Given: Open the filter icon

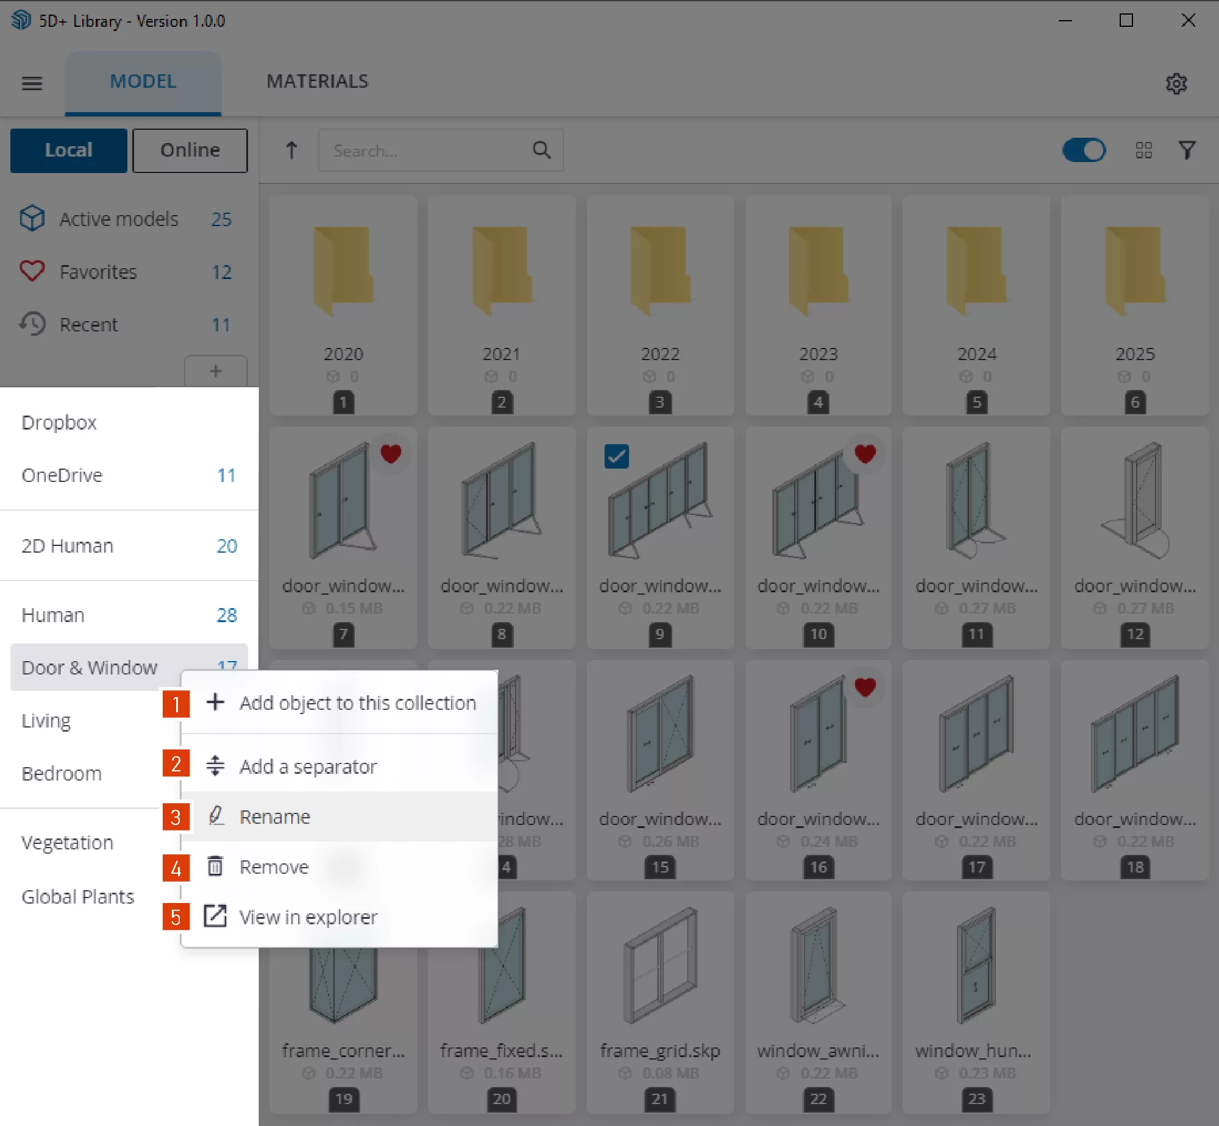Looking at the screenshot, I should click(x=1187, y=150).
